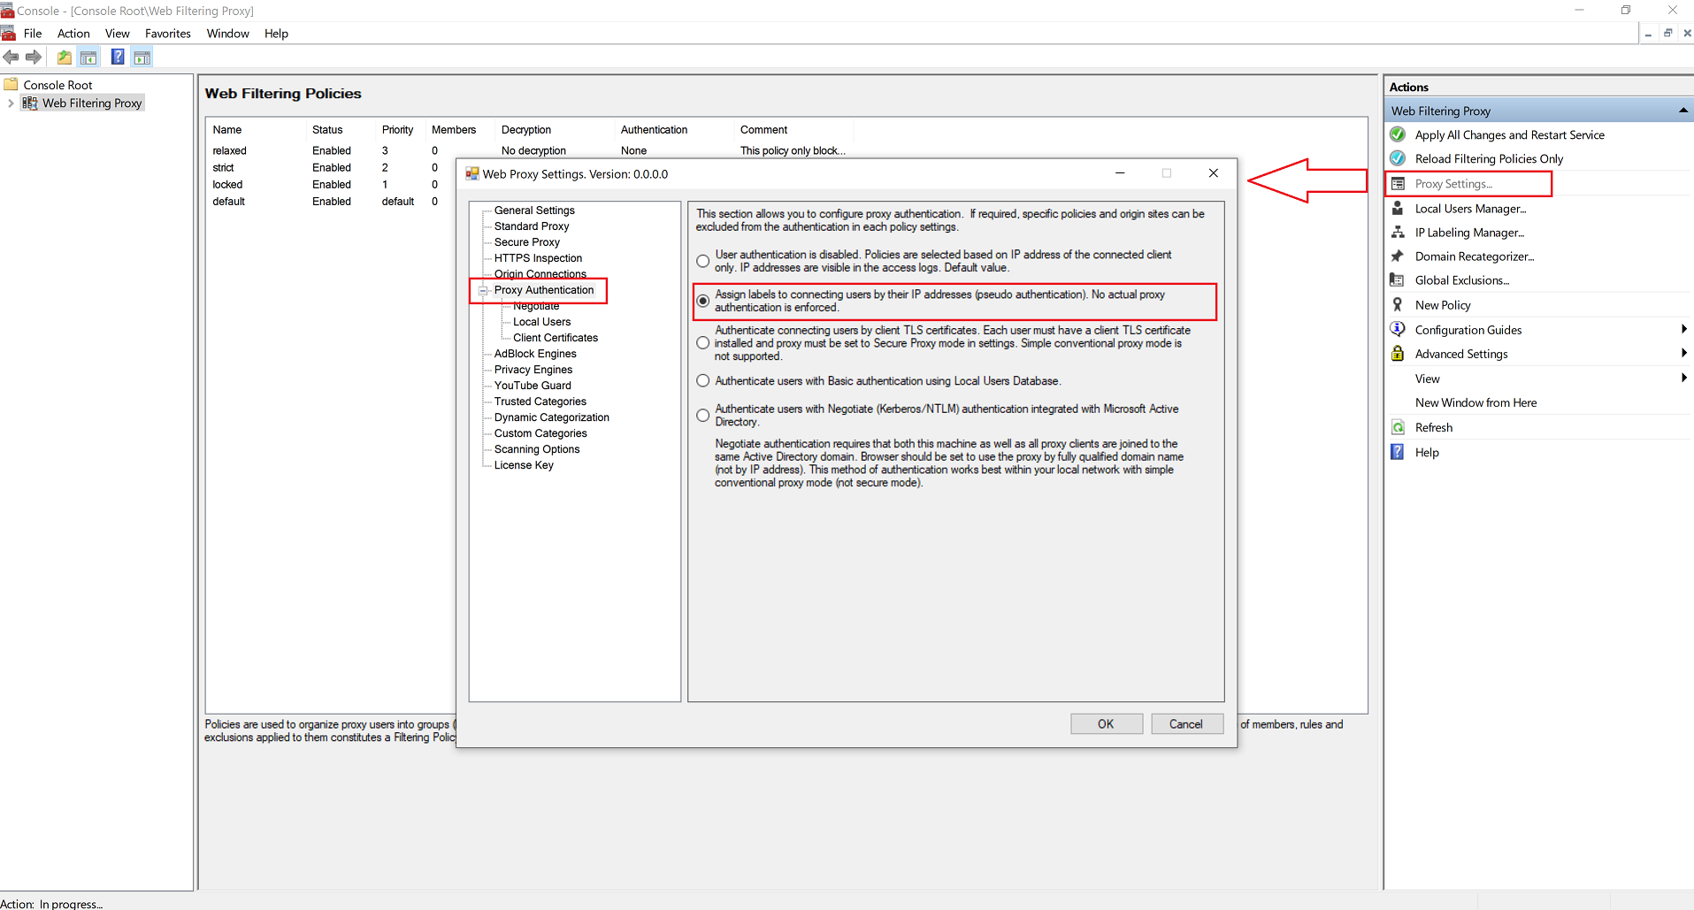This screenshot has width=1694, height=910.
Task: Toggle the Show/Hide Action Pane icon
Action: coord(142,57)
